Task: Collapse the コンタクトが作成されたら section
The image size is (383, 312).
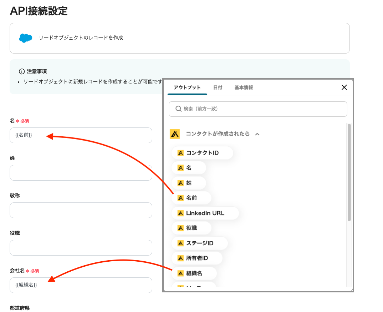Action: point(257,134)
